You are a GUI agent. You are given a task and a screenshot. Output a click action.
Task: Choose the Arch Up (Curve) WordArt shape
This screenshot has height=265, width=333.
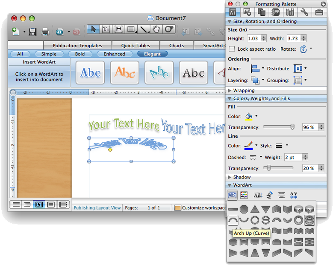(233, 220)
